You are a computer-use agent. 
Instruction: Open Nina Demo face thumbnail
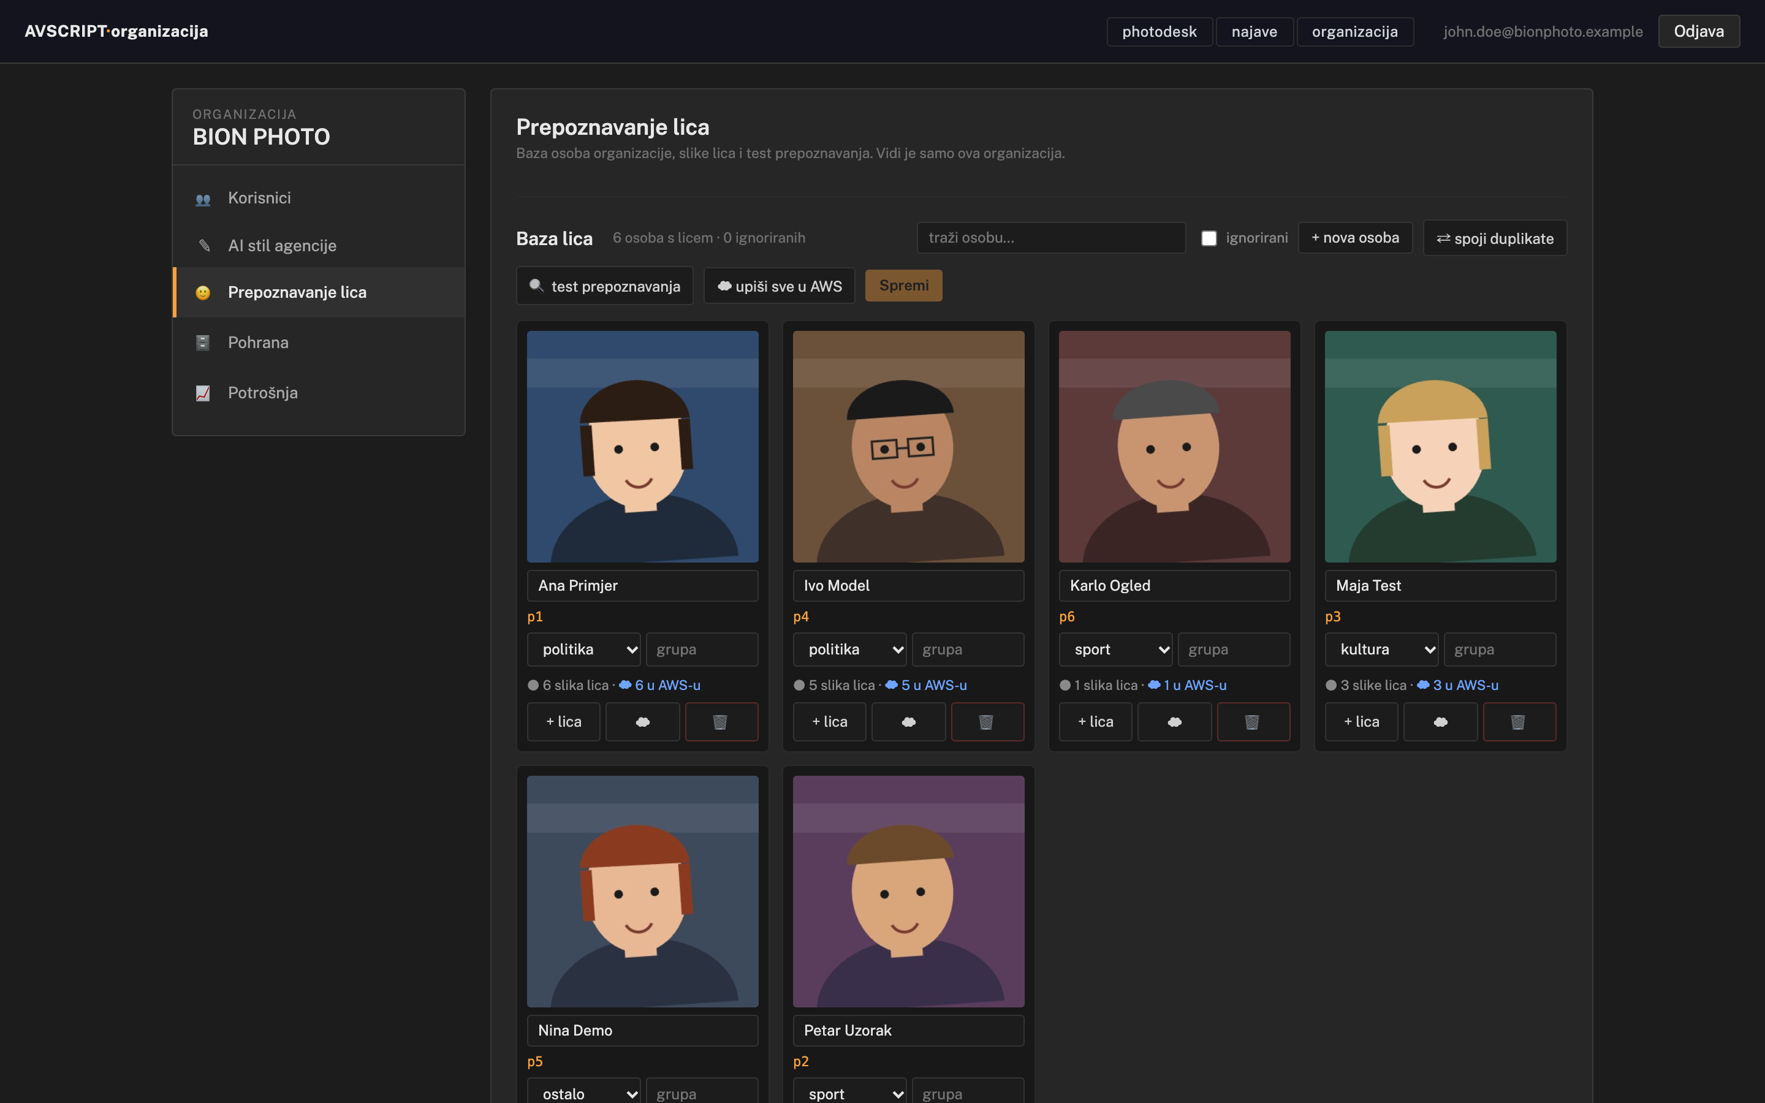(642, 892)
